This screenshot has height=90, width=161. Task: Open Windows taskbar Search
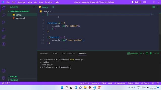[67, 87]
